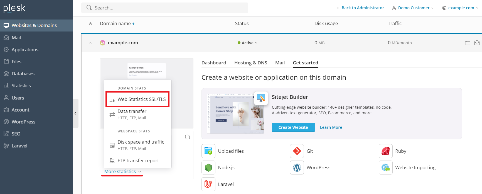The image size is (482, 194).
Task: Click the refresh screenshot icon
Action: pyautogui.click(x=187, y=137)
